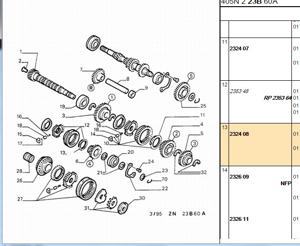Image resolution: width=300 pixels, height=246 pixels.
Task: Click circled 3 gear marker
Action: (x=194, y=143)
